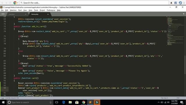
Task: Click the blue circular extension icon
Action: (x=180, y=3)
